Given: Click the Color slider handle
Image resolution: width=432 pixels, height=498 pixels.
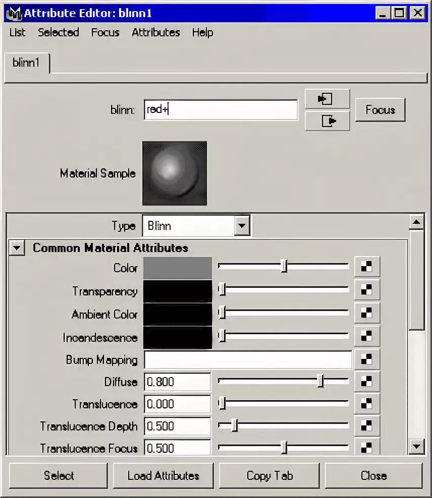Looking at the screenshot, I should [x=284, y=266].
